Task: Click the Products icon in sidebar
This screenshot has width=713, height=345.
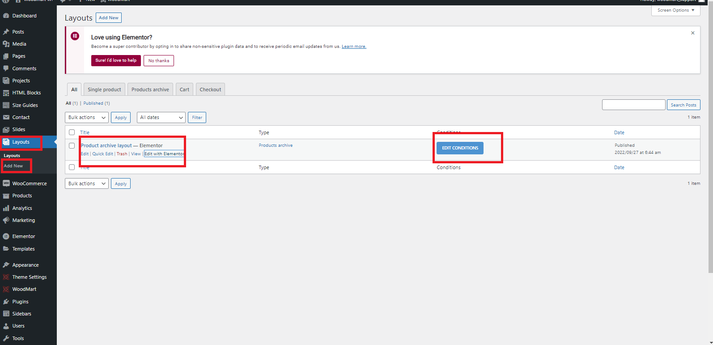Action: click(6, 196)
